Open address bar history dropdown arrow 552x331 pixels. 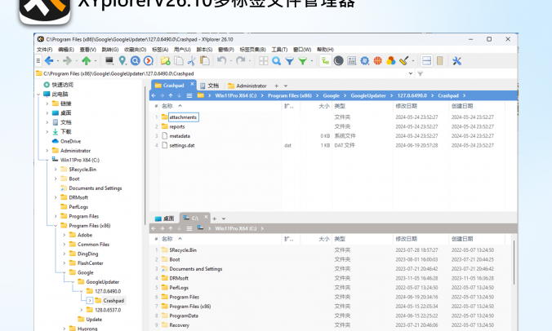coord(411,73)
